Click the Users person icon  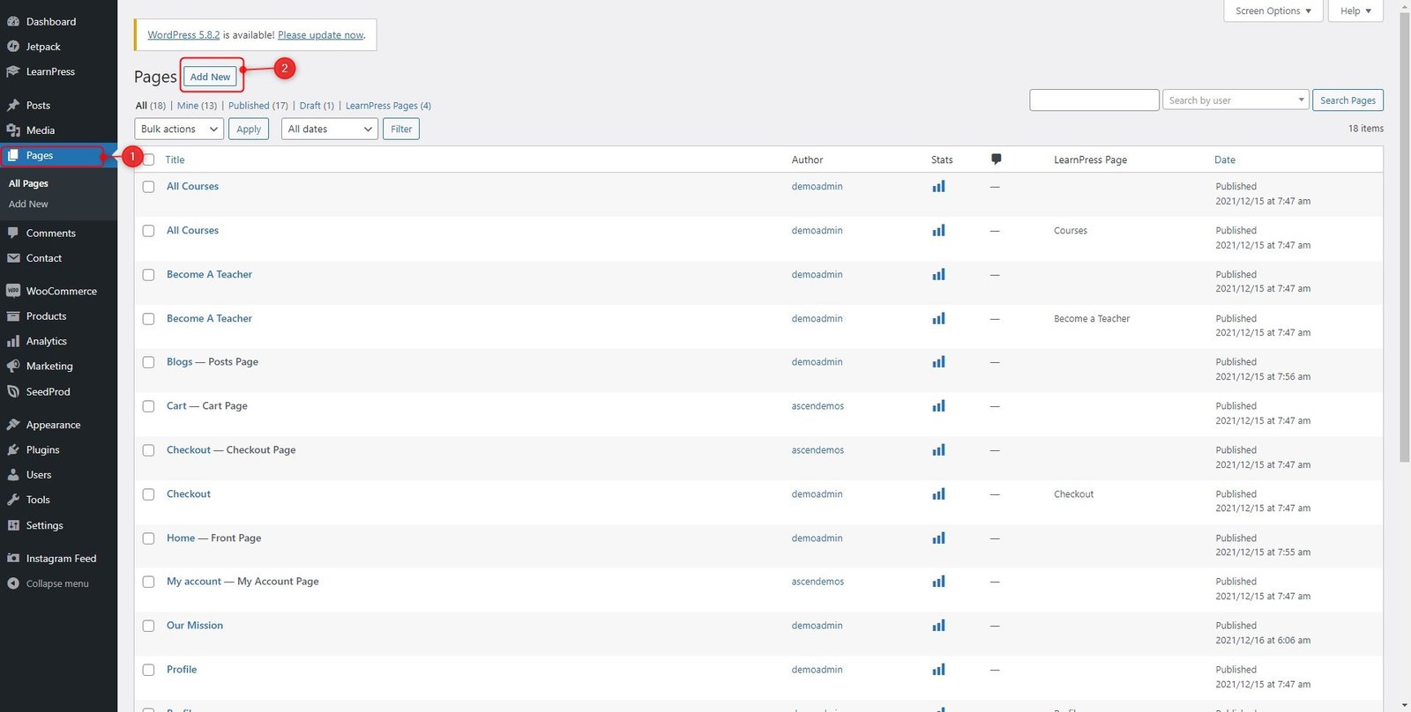click(x=13, y=475)
